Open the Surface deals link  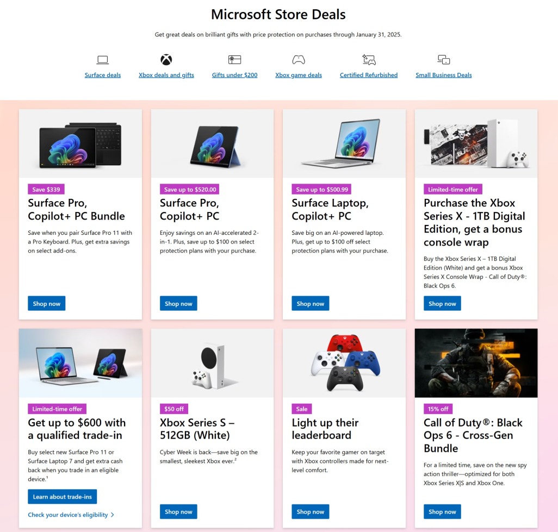pyautogui.click(x=102, y=75)
